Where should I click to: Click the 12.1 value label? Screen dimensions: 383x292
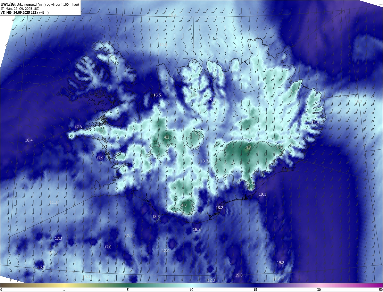(x=128, y=236)
